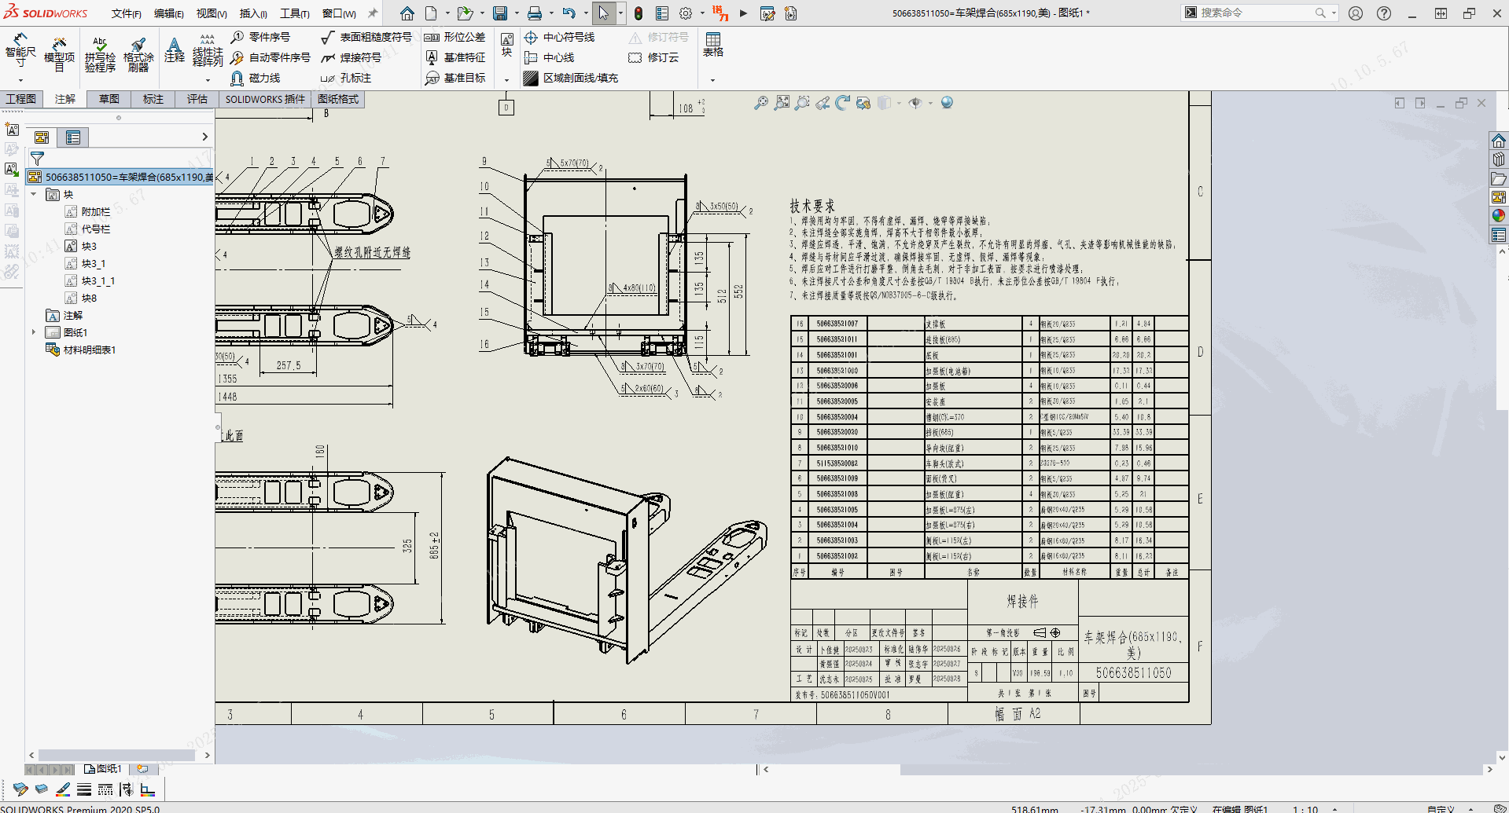Open the 工具(T) menu
This screenshot has width=1509, height=813.
295,13
